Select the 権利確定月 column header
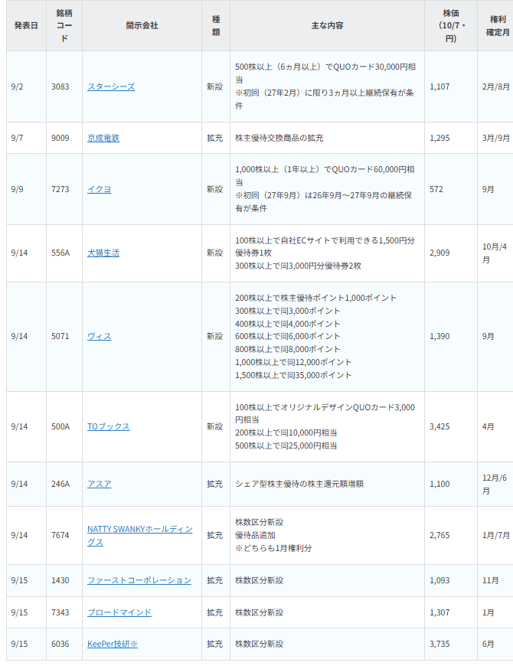Screen dimensions: 513x669 [x=497, y=25]
